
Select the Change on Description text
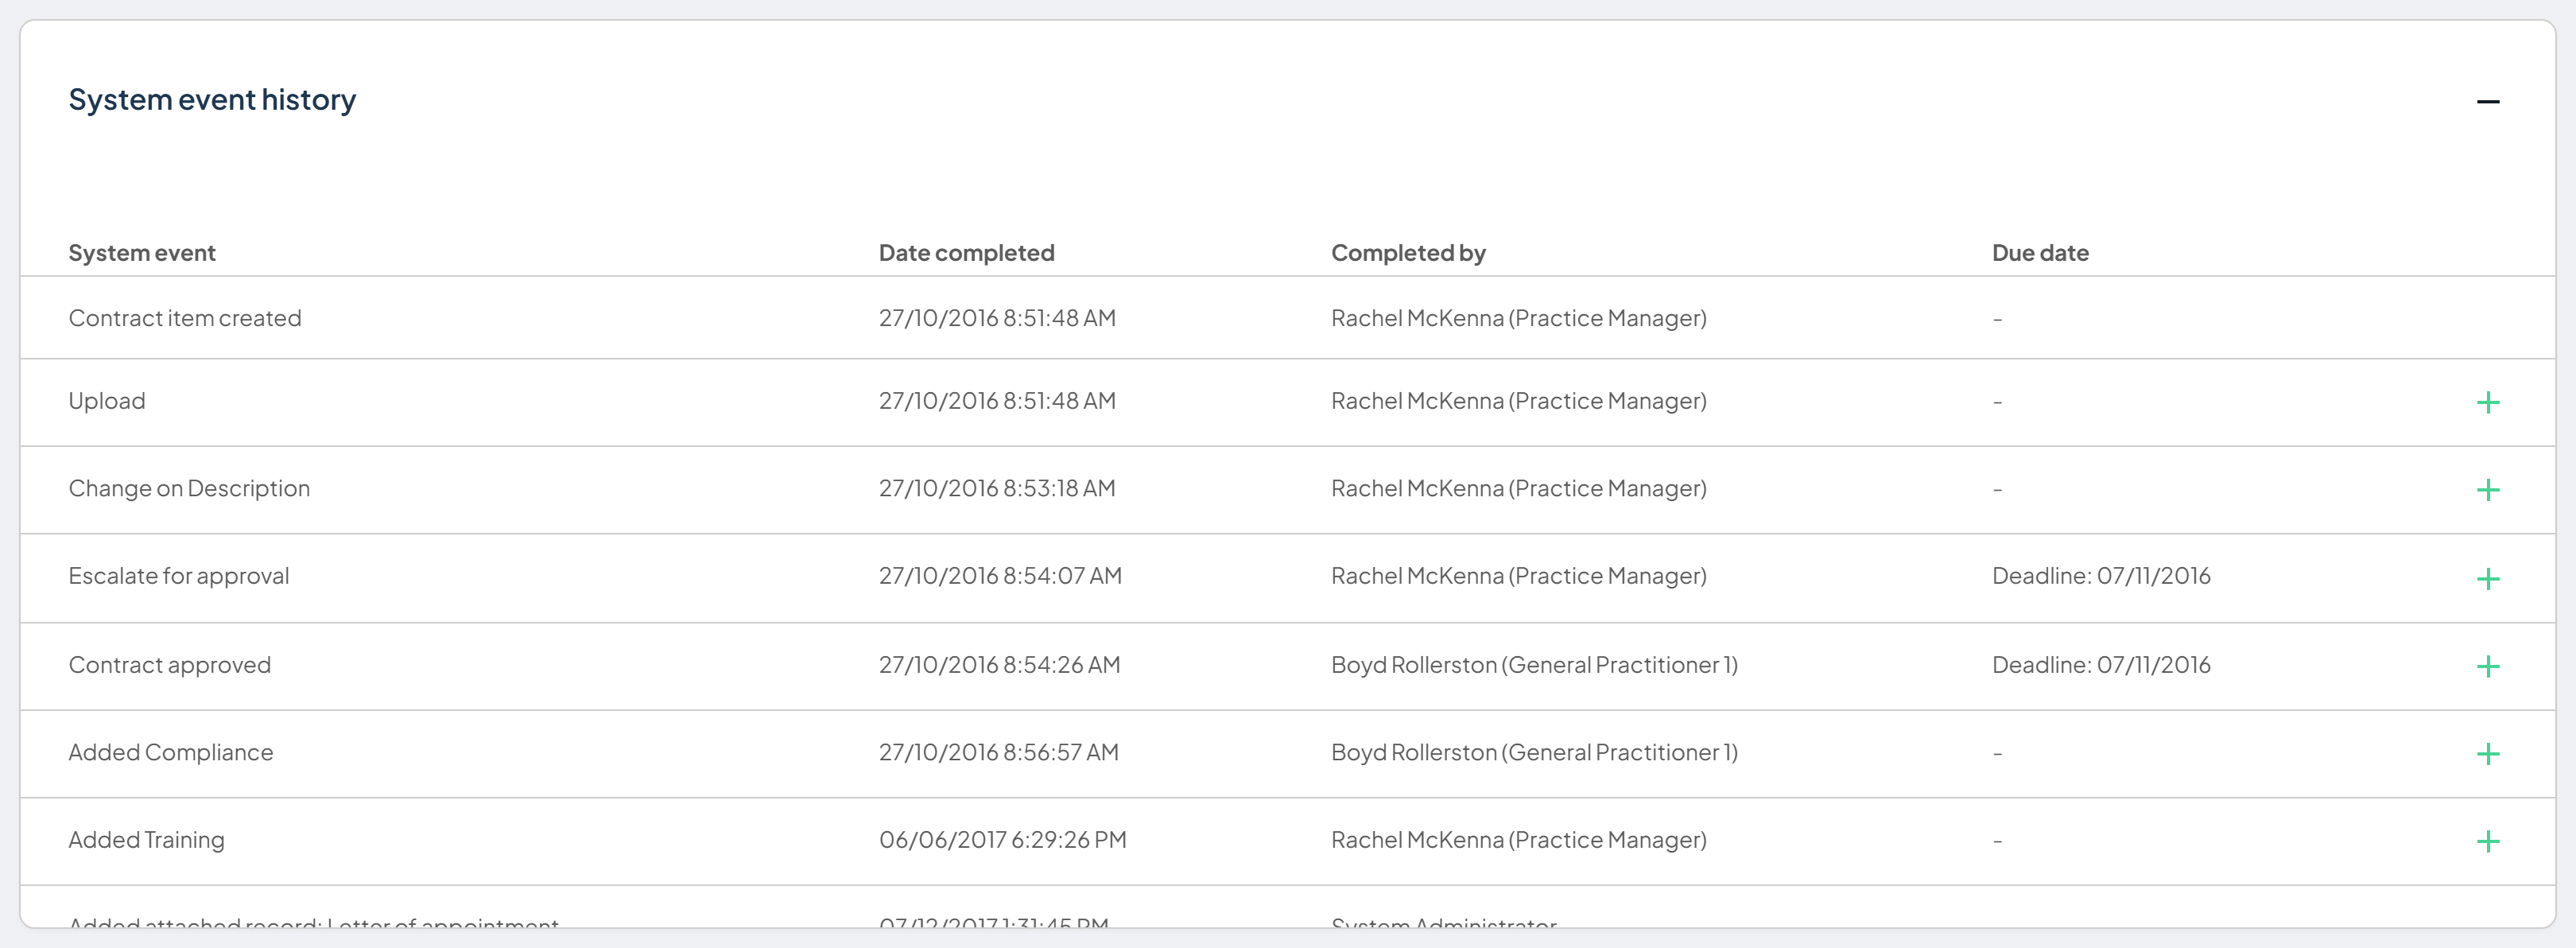click(189, 488)
